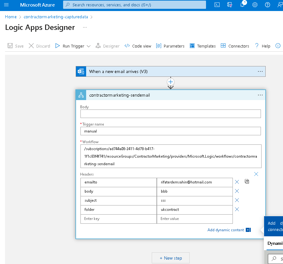Click the top search resources box

click(134, 5)
